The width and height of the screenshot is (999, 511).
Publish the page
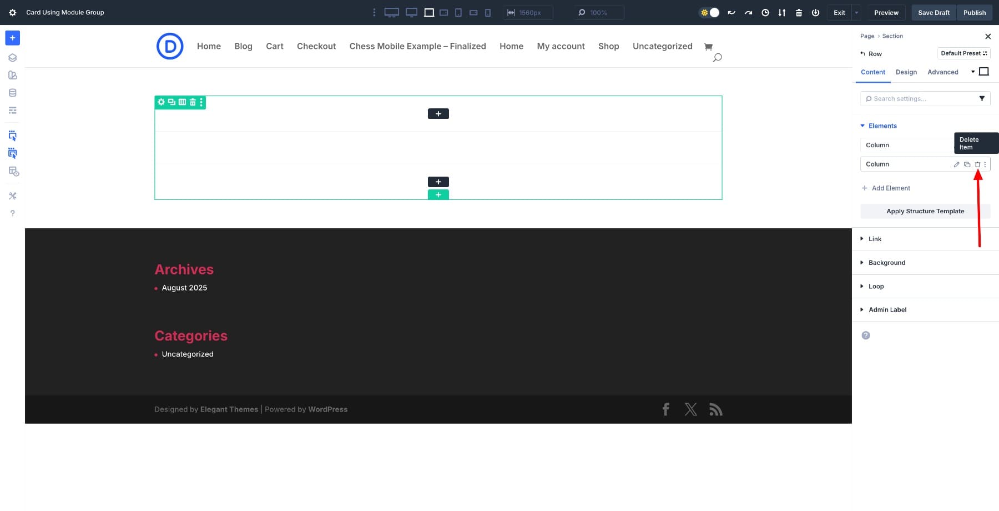coord(974,12)
